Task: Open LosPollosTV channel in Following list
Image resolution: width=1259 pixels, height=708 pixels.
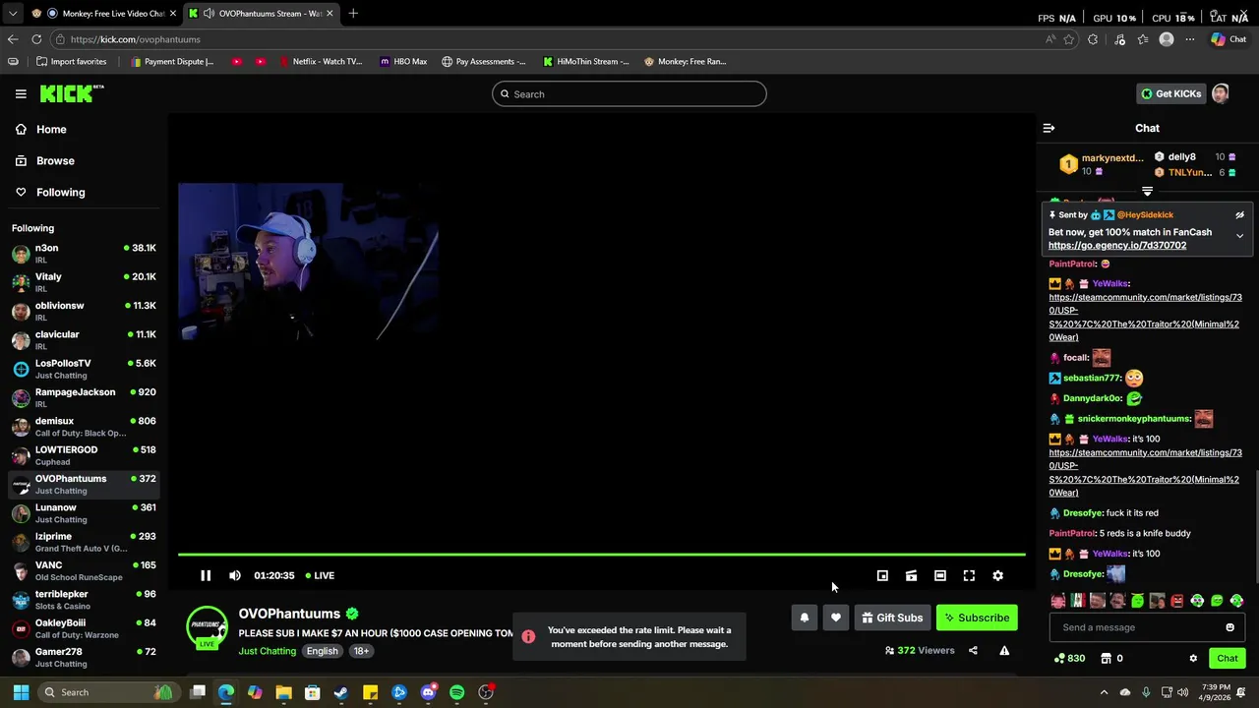Action: (84, 369)
